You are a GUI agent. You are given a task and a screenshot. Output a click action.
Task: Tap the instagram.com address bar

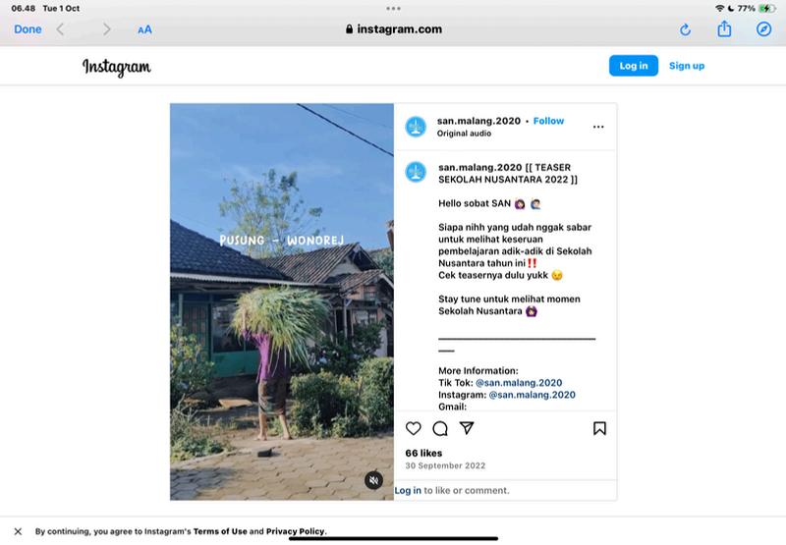coord(393,29)
